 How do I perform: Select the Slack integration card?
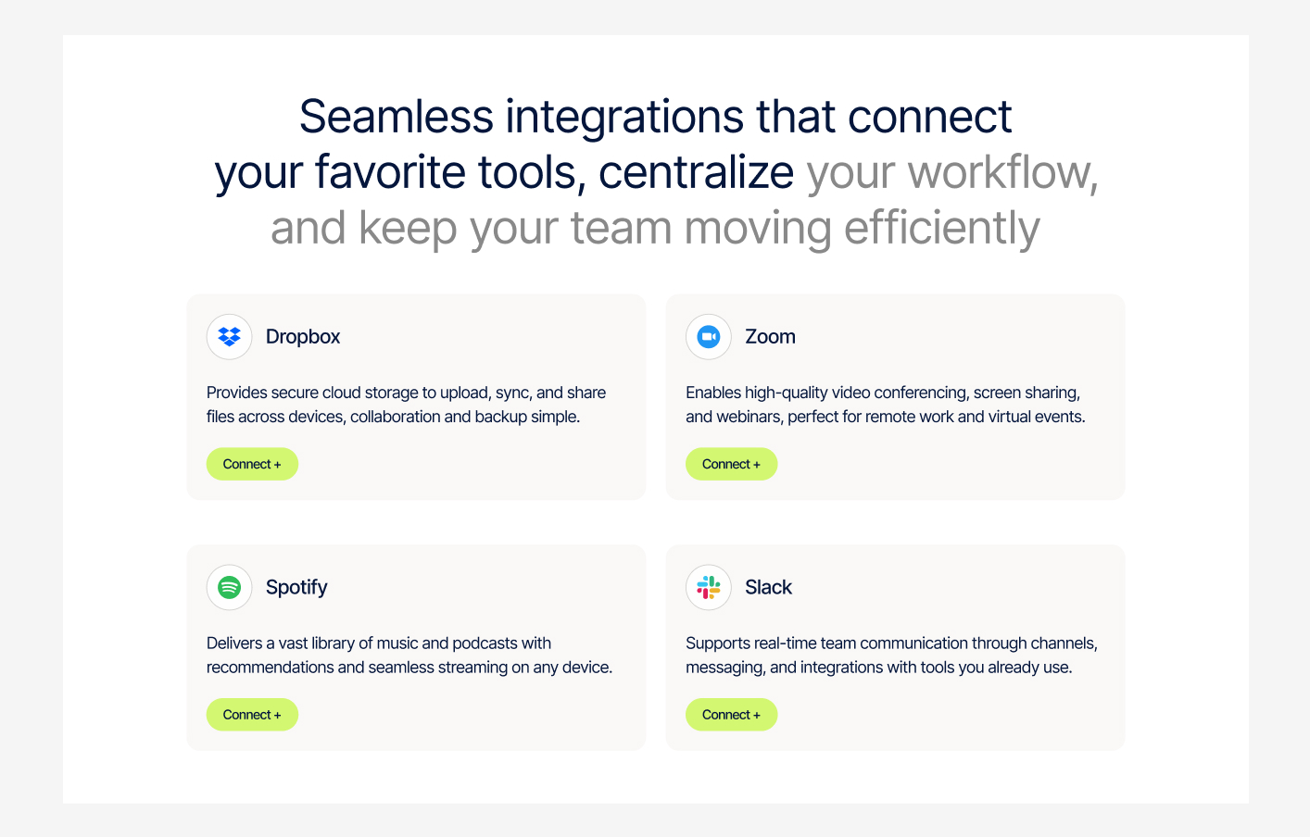895,647
